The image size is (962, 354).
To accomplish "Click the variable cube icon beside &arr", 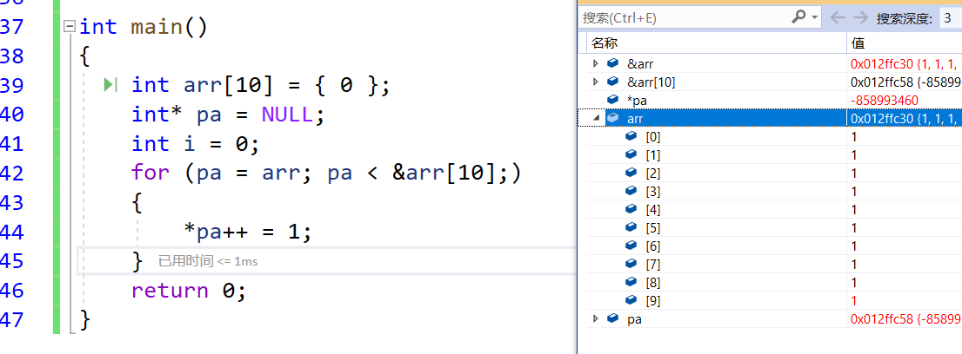I will point(612,63).
